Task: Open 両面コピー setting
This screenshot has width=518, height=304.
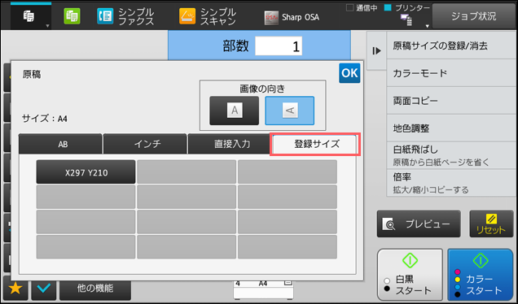Action: (x=451, y=101)
